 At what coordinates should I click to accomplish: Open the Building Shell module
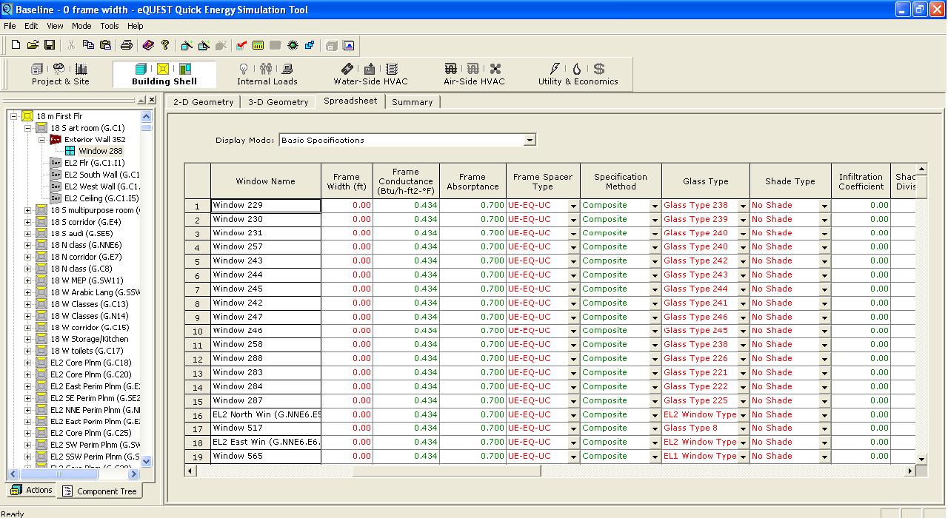(164, 75)
